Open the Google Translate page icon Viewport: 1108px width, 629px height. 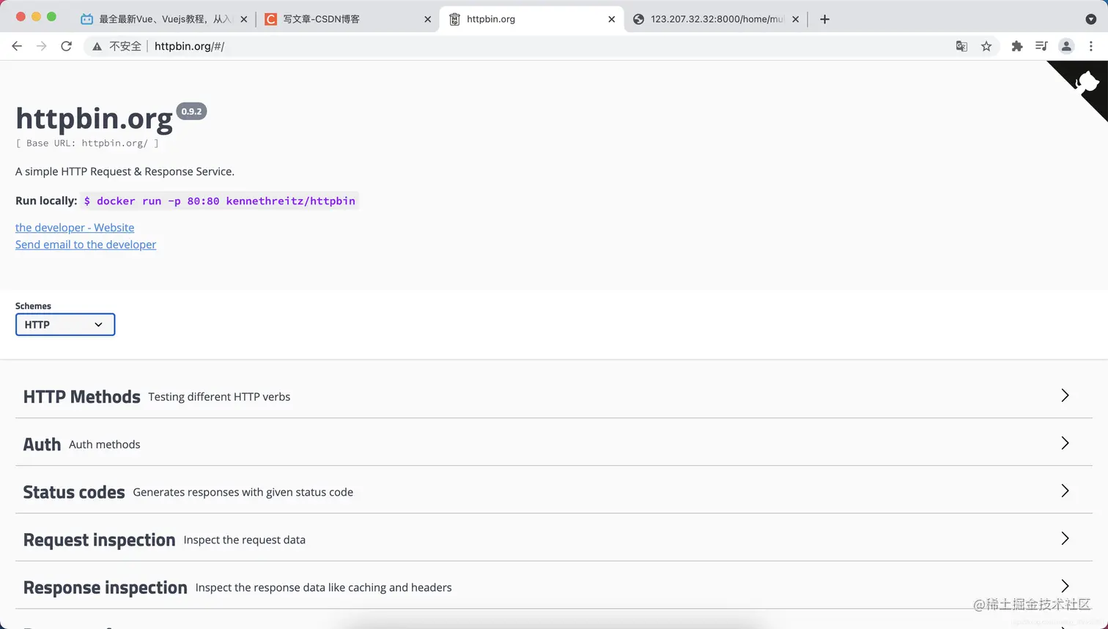click(x=961, y=46)
